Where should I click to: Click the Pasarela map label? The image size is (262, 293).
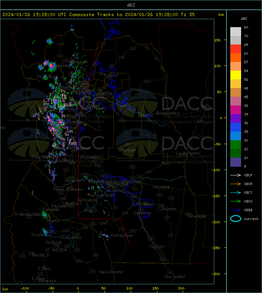47,281
